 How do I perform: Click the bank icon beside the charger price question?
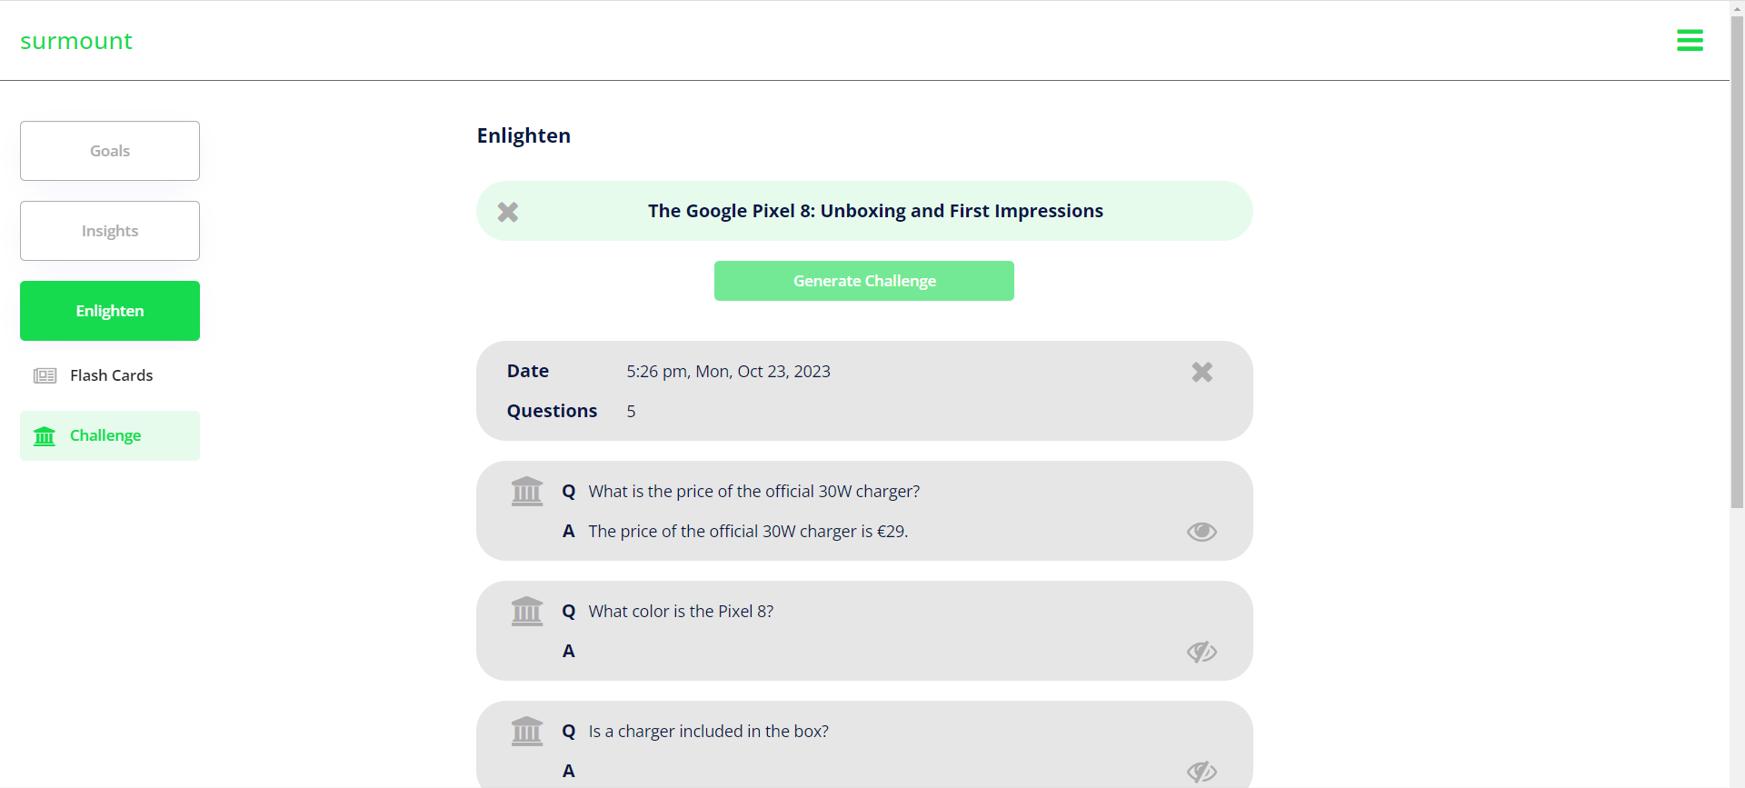[527, 492]
